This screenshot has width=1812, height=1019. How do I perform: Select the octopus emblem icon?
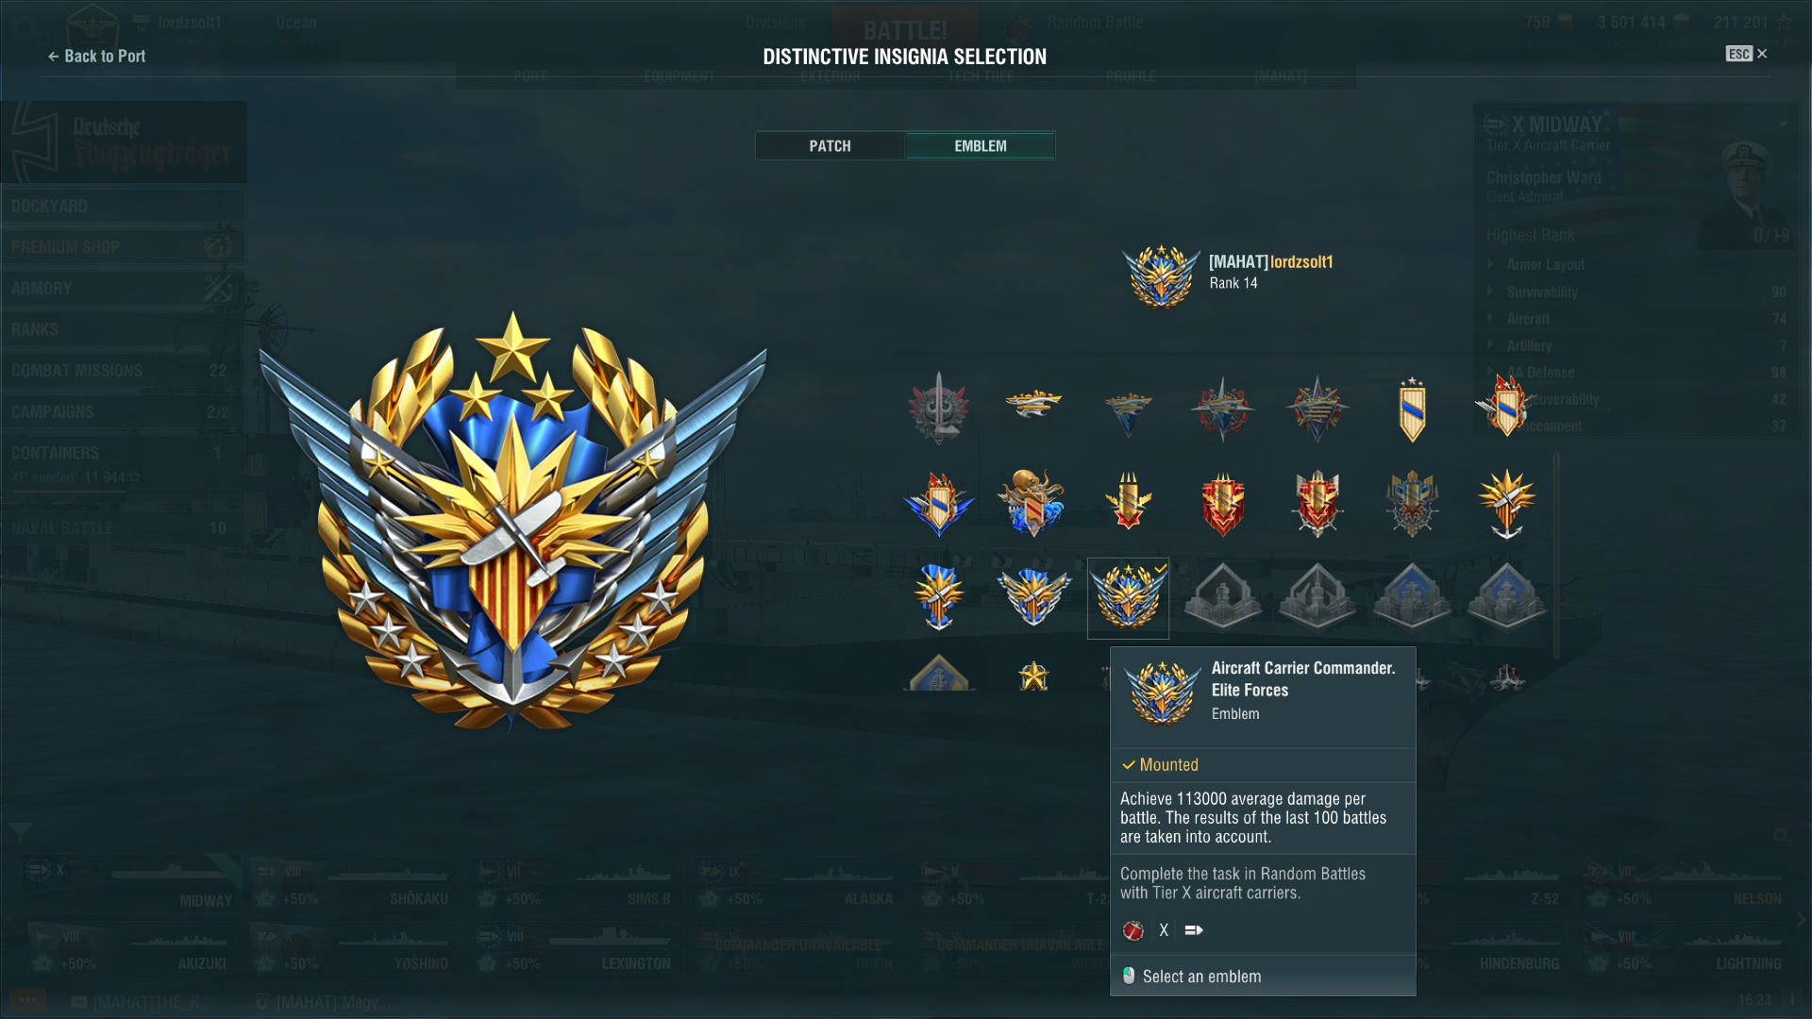1032,503
